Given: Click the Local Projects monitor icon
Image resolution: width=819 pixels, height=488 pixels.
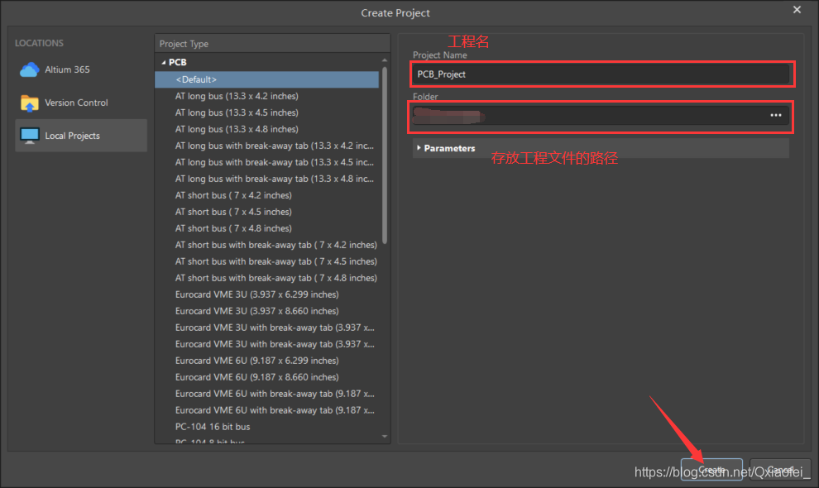Looking at the screenshot, I should click(x=30, y=136).
